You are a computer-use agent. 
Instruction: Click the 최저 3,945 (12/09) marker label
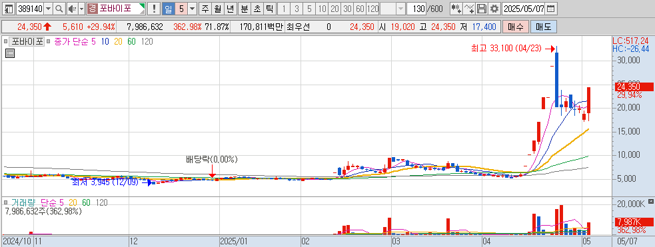(x=105, y=182)
